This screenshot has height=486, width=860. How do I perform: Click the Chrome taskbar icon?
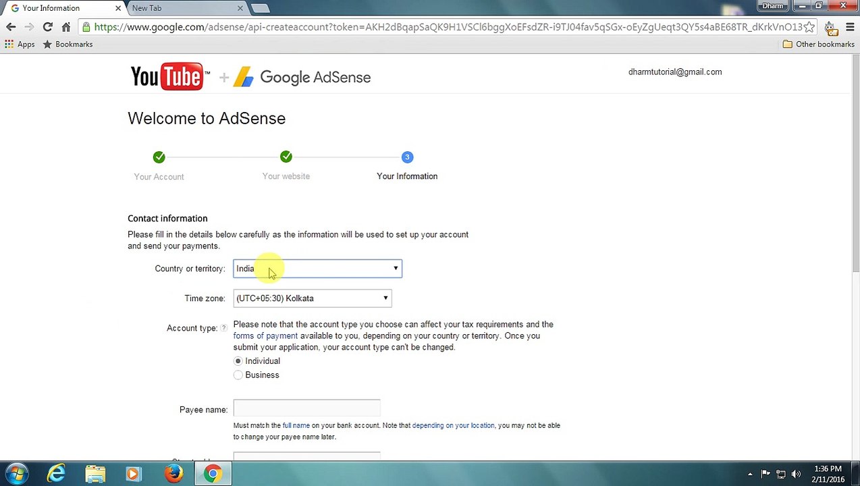click(213, 474)
